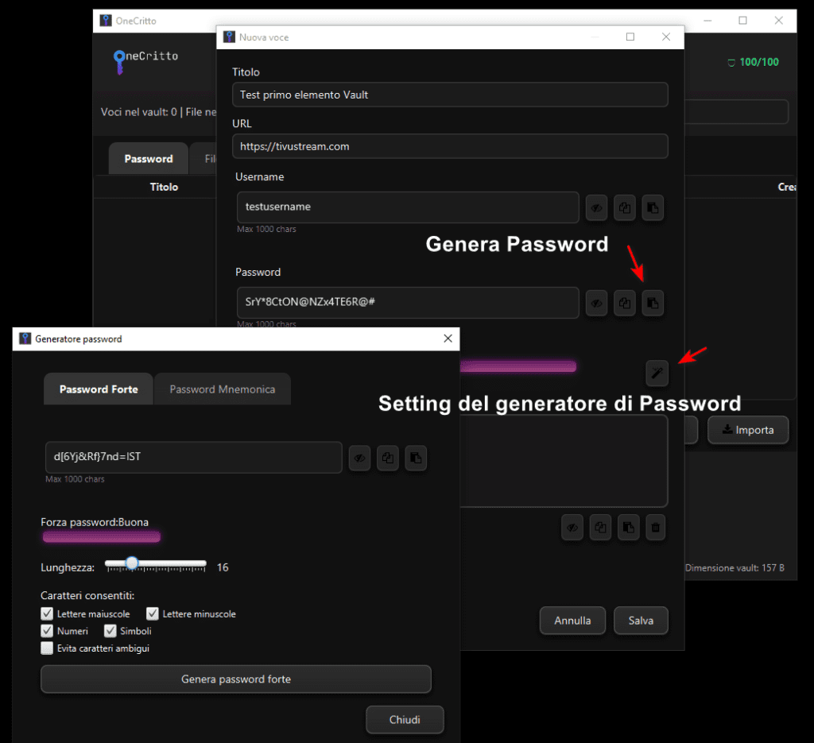
Task: Toggle Lettere minuscole checkbox
Action: tap(153, 613)
